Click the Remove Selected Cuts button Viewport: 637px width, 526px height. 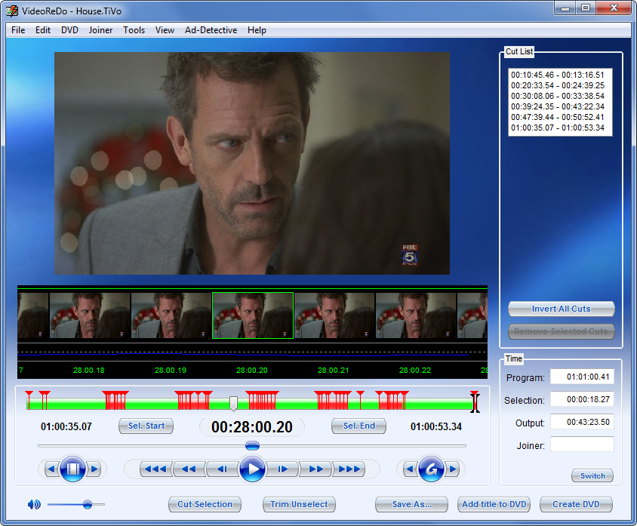tap(562, 331)
